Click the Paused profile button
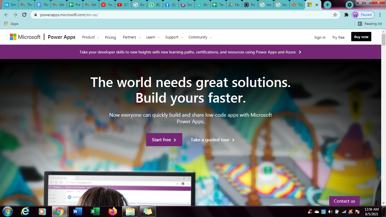The width and height of the screenshot is (386, 217). click(363, 15)
